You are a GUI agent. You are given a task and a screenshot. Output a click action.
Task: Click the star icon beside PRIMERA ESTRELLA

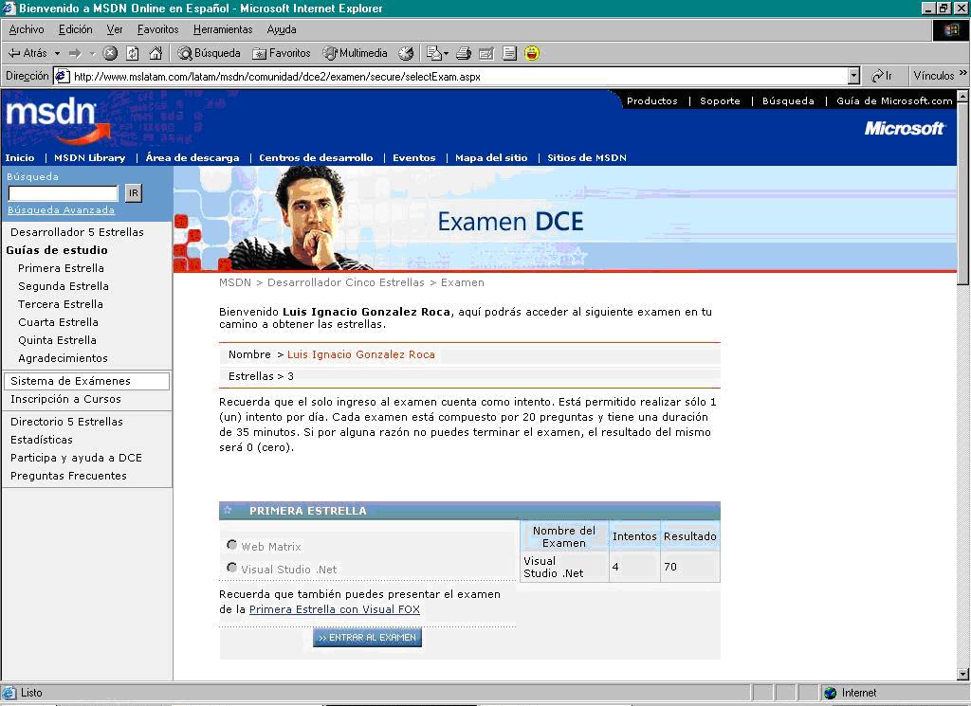coord(228,510)
